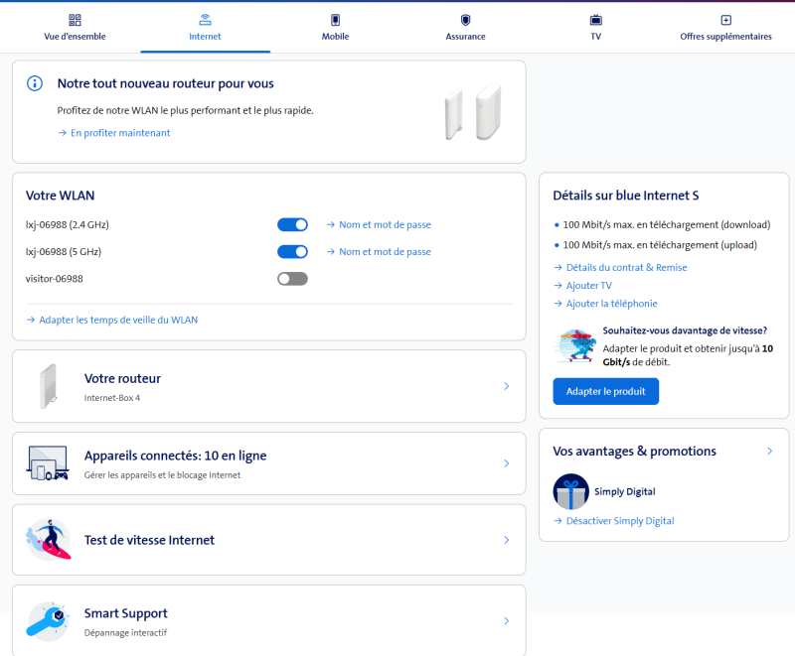Switch to the Internet tab
795x656 pixels.
click(x=205, y=28)
